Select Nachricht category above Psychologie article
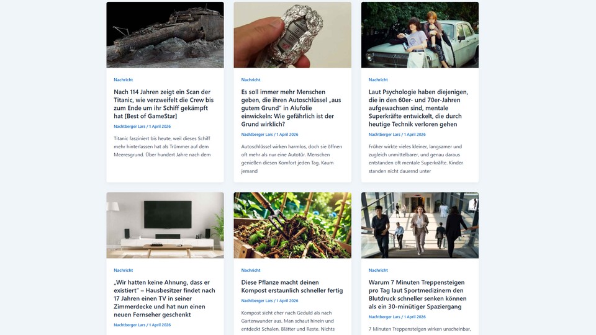 click(x=378, y=80)
